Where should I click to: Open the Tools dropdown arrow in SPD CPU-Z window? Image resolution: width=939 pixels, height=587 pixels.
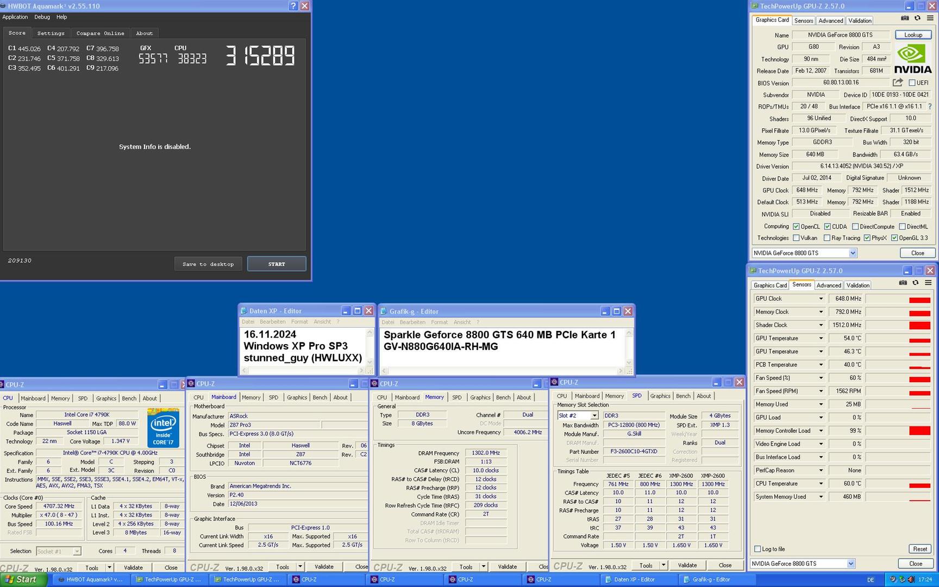663,565
